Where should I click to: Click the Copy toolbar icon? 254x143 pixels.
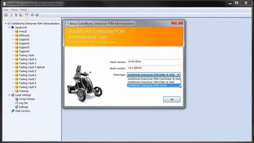click(16, 15)
